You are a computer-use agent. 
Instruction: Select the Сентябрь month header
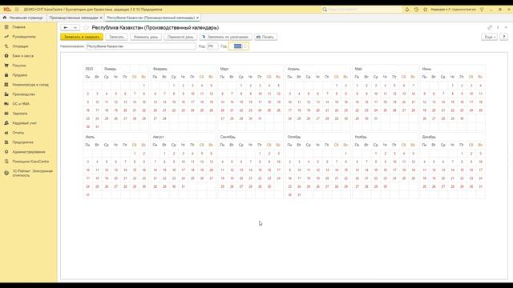click(x=228, y=137)
